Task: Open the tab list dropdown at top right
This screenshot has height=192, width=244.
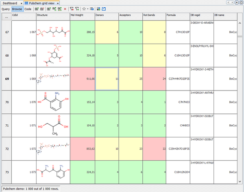Action: pyautogui.click(x=236, y=3)
